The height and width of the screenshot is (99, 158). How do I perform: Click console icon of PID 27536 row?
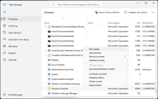tap(49, 31)
